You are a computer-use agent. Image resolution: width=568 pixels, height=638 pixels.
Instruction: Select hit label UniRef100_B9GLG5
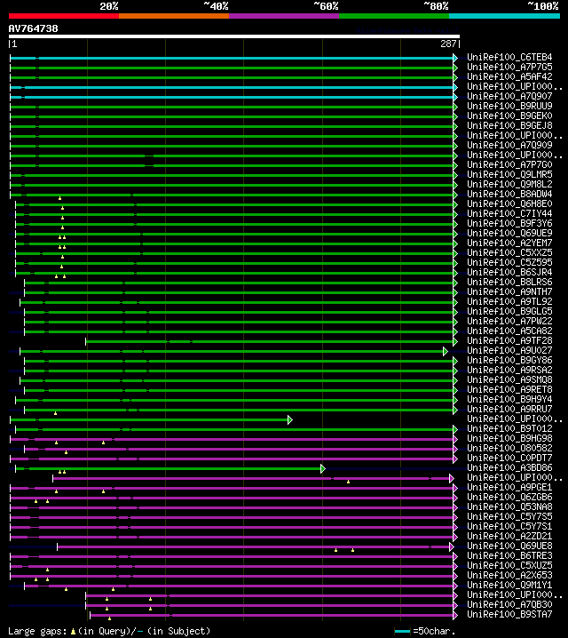pos(509,311)
